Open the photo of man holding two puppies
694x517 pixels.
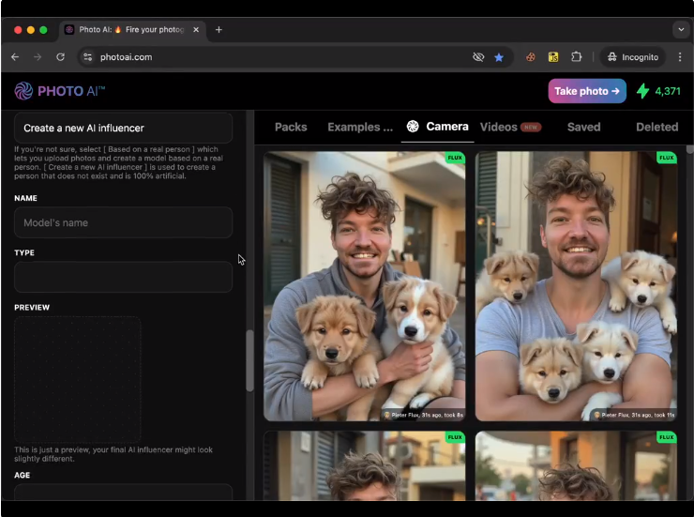coord(364,286)
